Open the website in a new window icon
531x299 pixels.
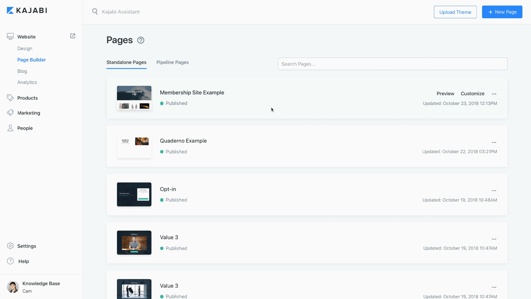tap(73, 36)
